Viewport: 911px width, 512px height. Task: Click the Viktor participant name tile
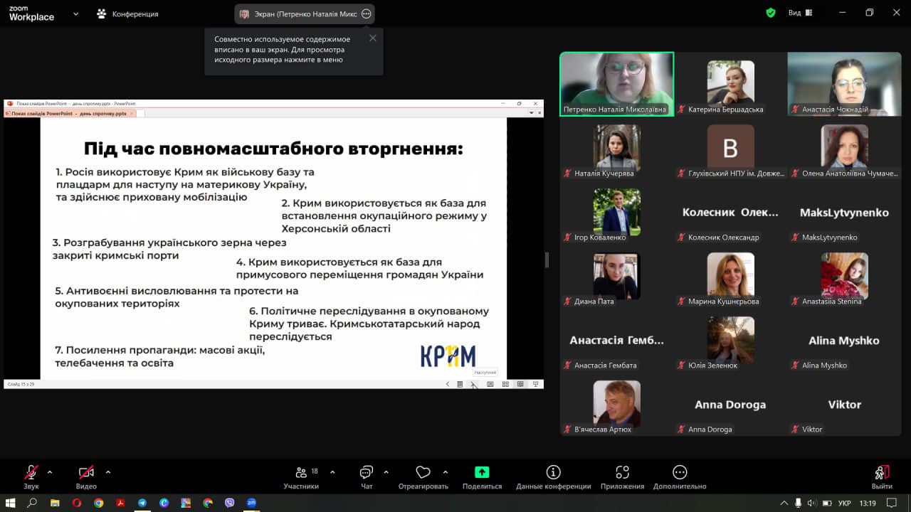pos(844,404)
